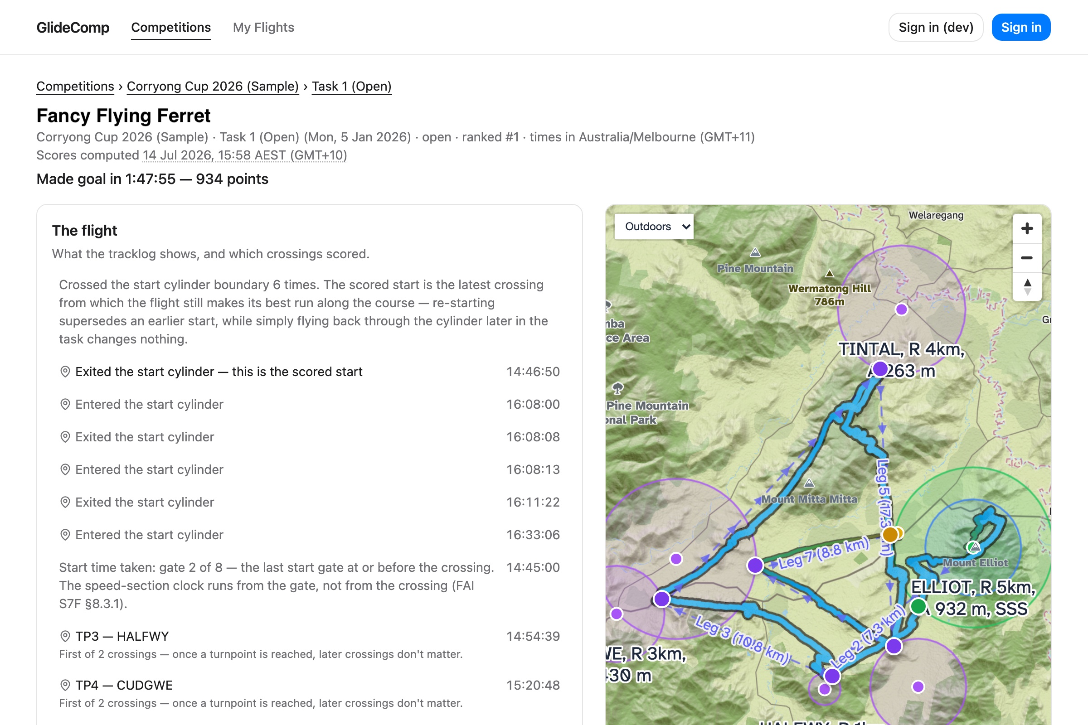The height and width of the screenshot is (725, 1088).
Task: Click Made goal in 1:47:55 summary
Action: click(152, 179)
